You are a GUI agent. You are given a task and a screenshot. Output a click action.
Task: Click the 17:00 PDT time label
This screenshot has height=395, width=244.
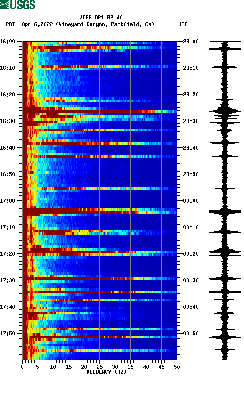8,201
